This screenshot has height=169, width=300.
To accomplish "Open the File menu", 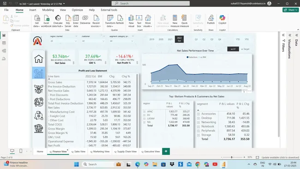I will (6, 10).
